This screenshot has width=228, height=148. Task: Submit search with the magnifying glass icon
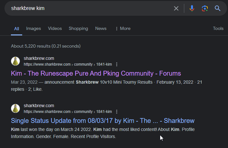[217, 8]
